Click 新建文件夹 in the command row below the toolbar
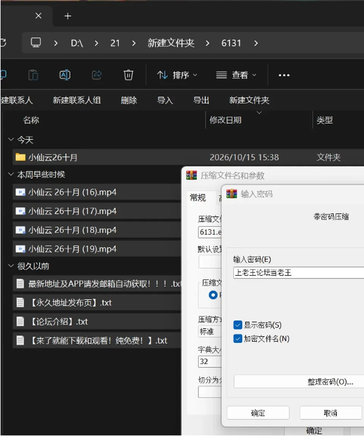This screenshot has height=436, width=364. point(249,100)
